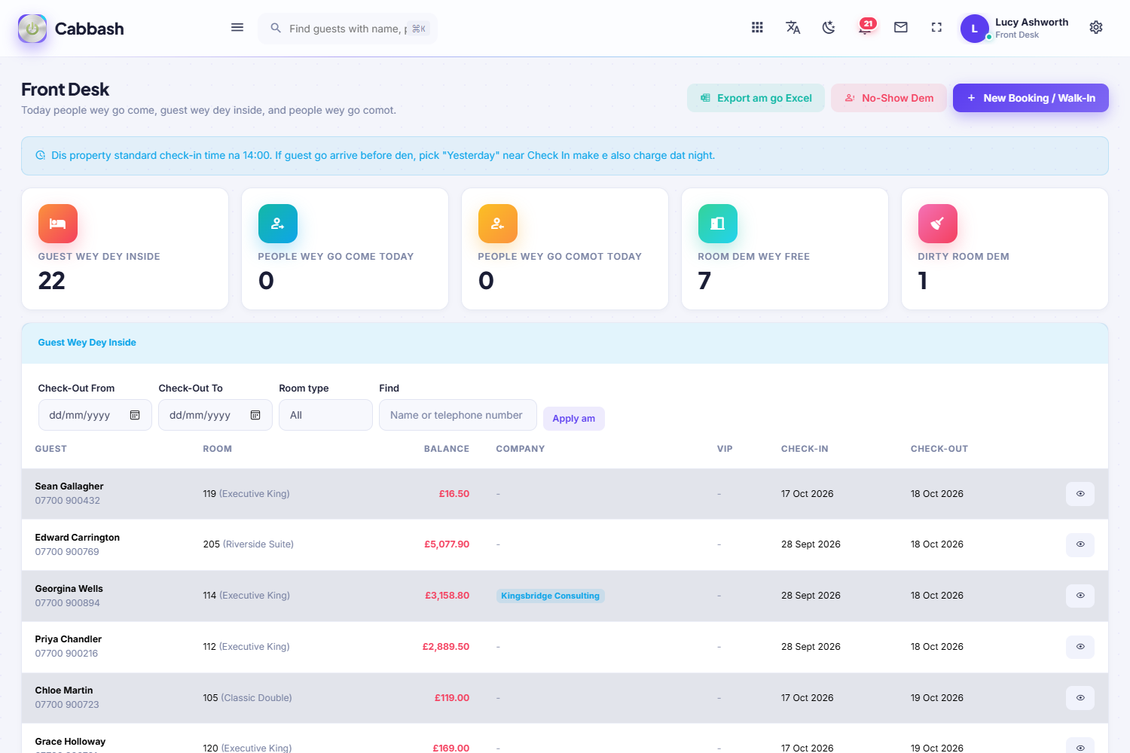This screenshot has width=1130, height=753.
Task: View Priya Chandler's booking details
Action: click(1080, 647)
